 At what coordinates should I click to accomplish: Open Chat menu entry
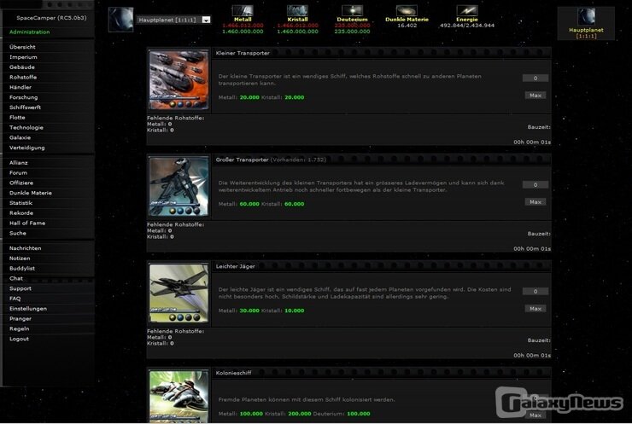tap(15, 279)
